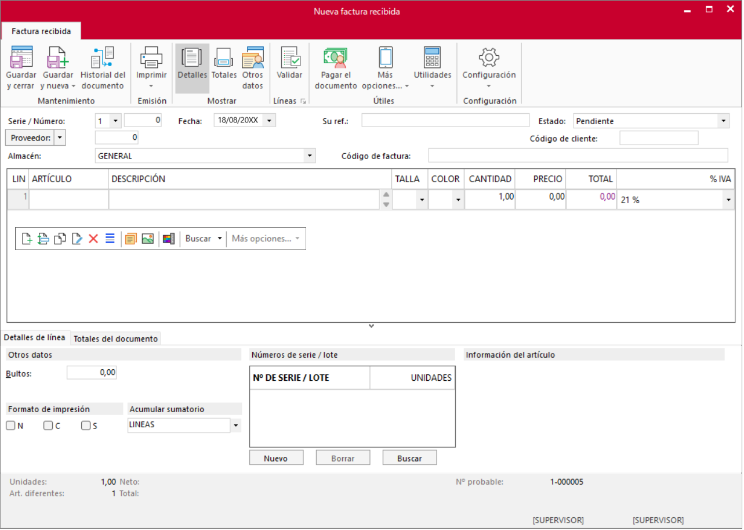Click the Borrar serial/lot button
The width and height of the screenshot is (744, 530).
coord(343,458)
